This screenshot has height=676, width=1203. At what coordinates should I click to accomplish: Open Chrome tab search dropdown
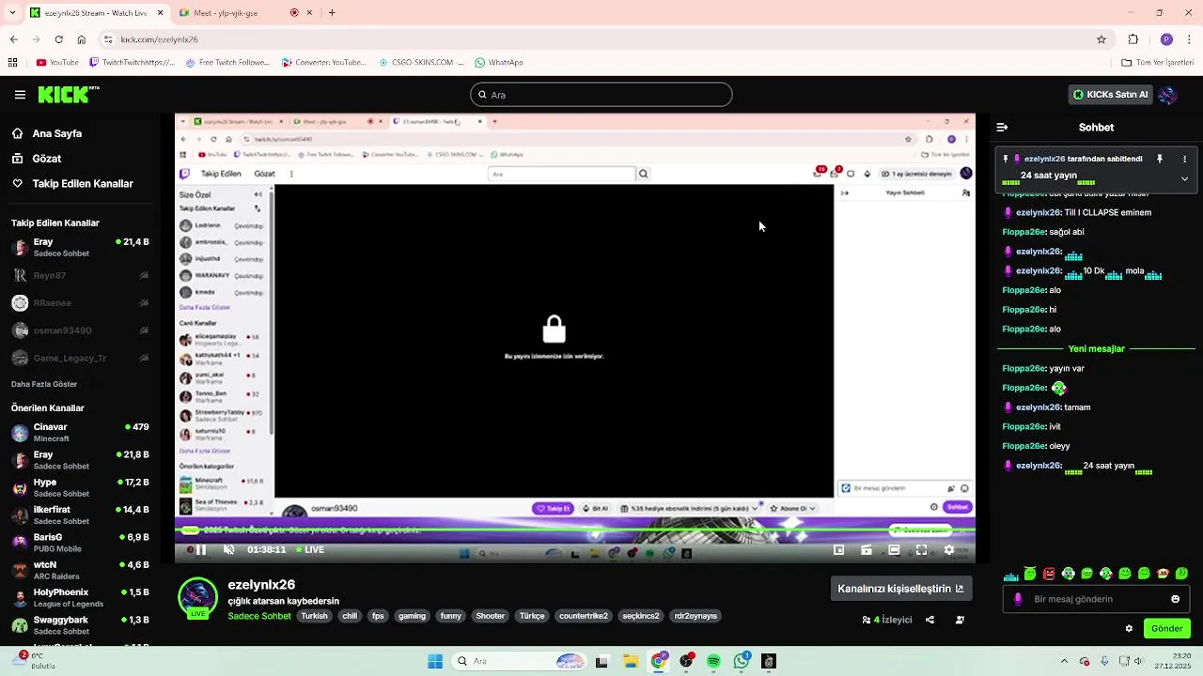14,13
